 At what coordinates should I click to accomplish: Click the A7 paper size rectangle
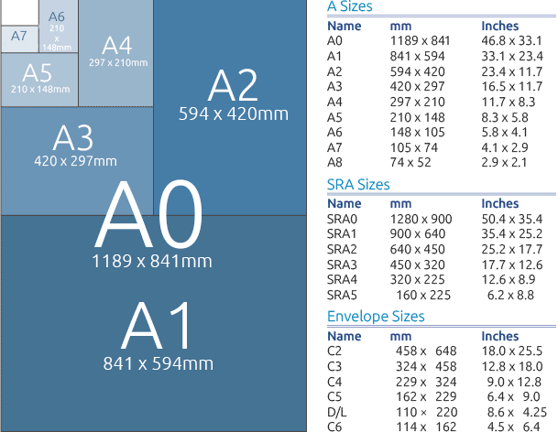tap(20, 39)
